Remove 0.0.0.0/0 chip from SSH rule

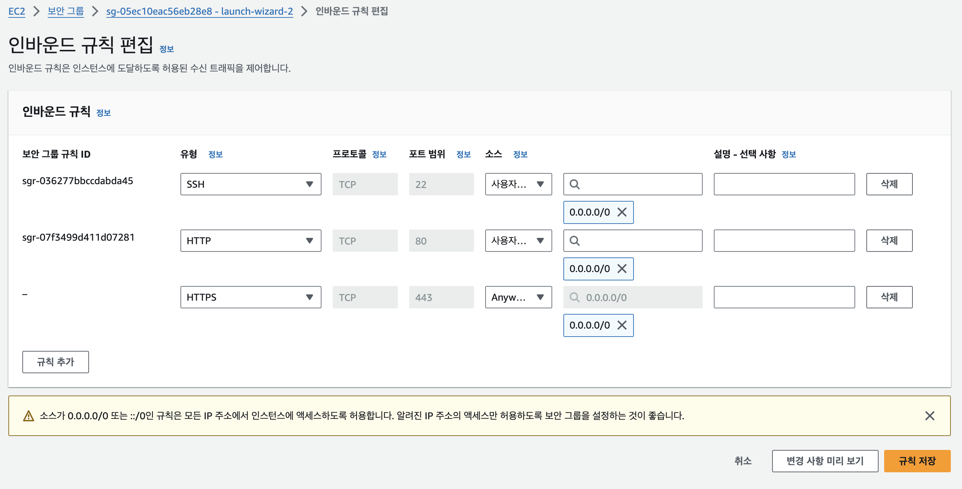coord(622,212)
